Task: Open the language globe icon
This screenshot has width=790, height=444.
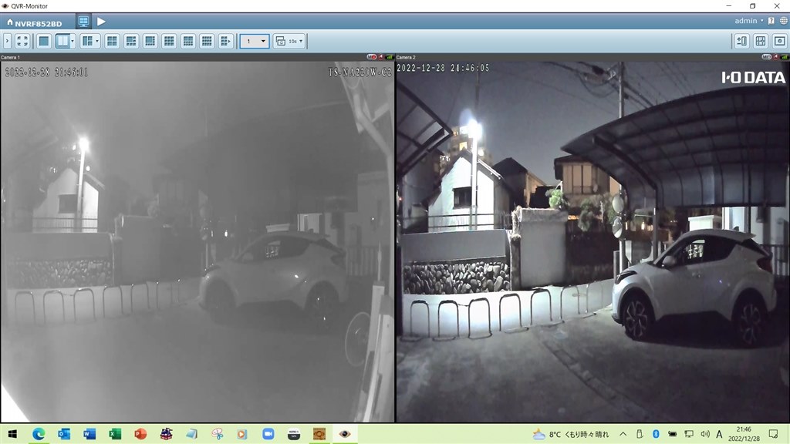Action: pyautogui.click(x=784, y=21)
